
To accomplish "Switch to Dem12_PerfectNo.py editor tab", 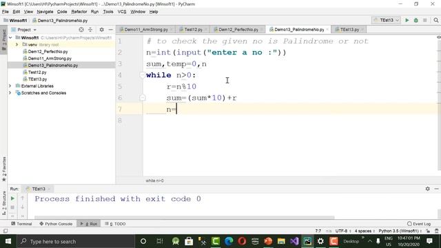I will tap(238, 30).
